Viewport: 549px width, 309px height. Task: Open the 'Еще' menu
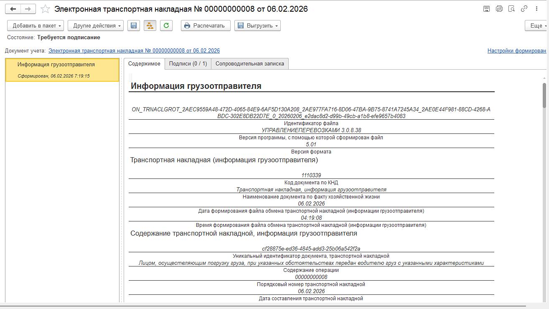[x=536, y=25]
